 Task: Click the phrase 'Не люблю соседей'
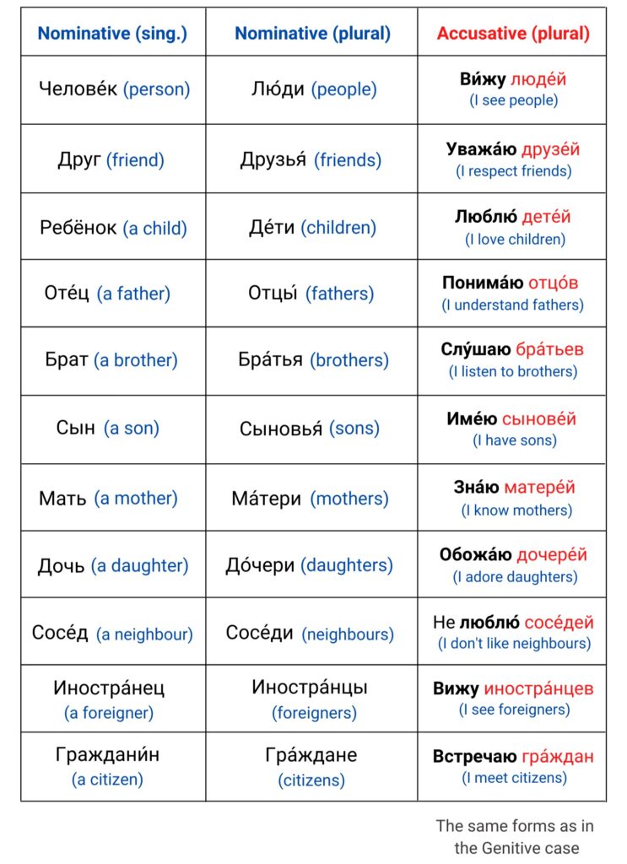pos(513,623)
